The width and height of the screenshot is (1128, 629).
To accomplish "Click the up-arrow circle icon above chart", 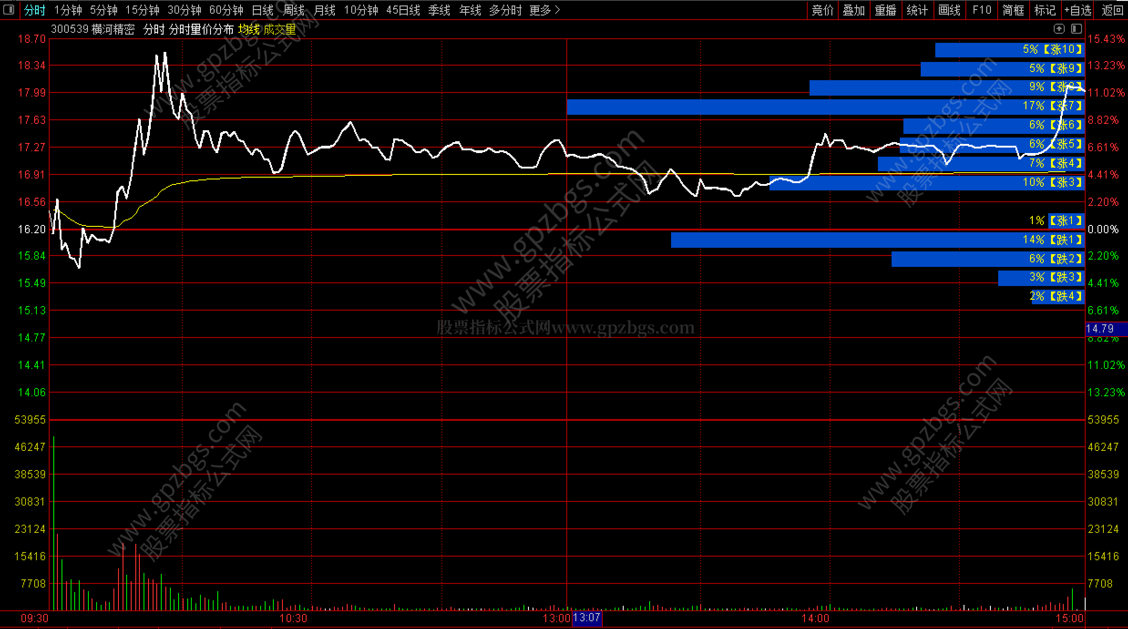I will pyautogui.click(x=1059, y=29).
